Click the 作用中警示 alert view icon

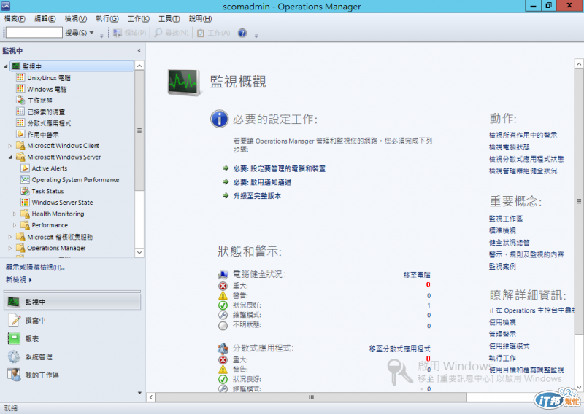[20, 134]
